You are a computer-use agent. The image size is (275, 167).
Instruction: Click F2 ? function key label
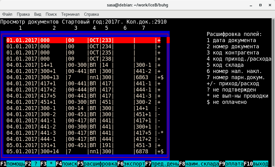[32, 164]
